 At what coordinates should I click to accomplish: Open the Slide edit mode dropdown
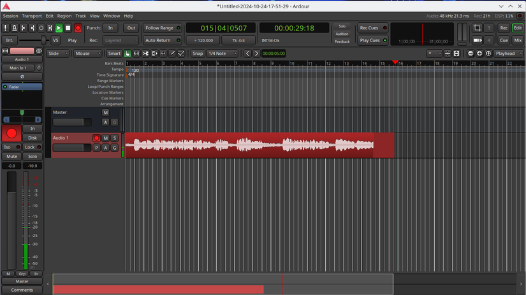(x=57, y=54)
